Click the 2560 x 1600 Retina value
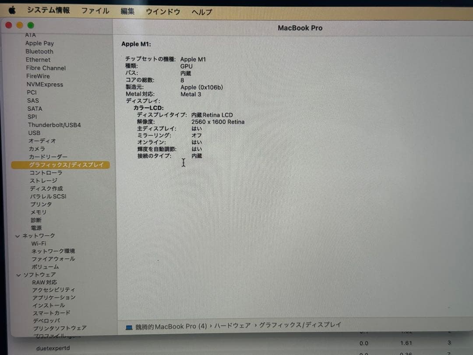Image resolution: width=473 pixels, height=355 pixels. coord(218,122)
